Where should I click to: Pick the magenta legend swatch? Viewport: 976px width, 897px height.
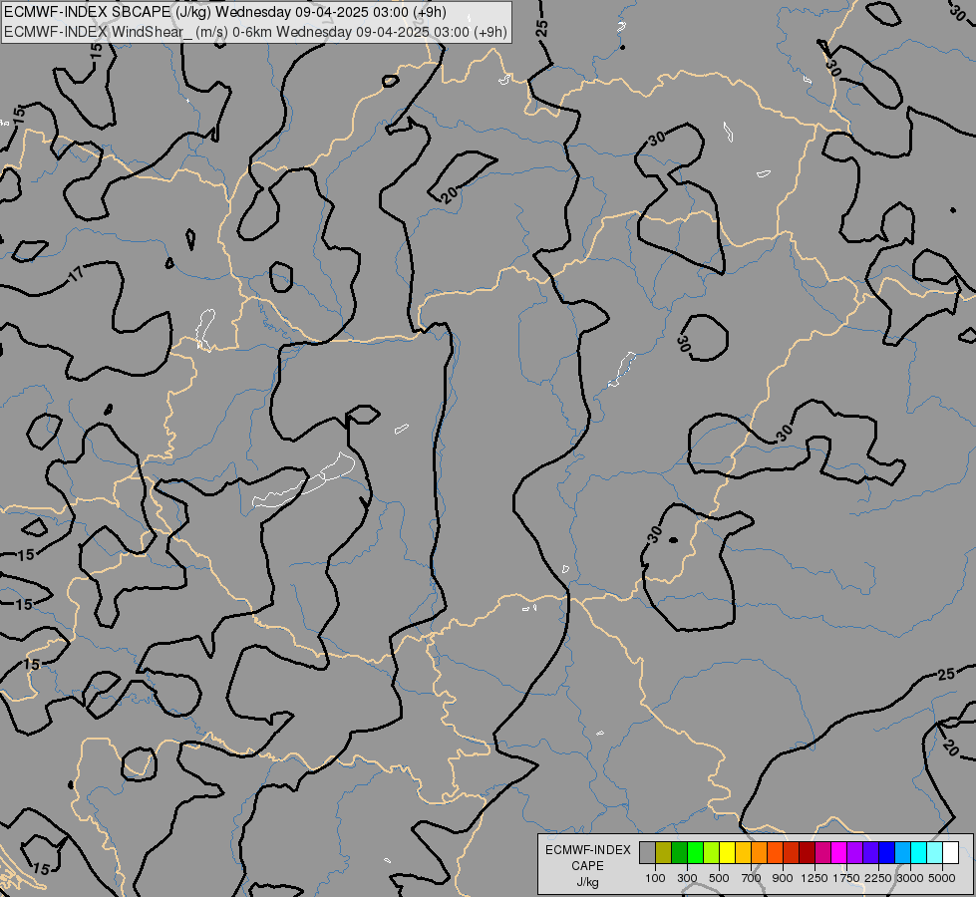pos(839,852)
